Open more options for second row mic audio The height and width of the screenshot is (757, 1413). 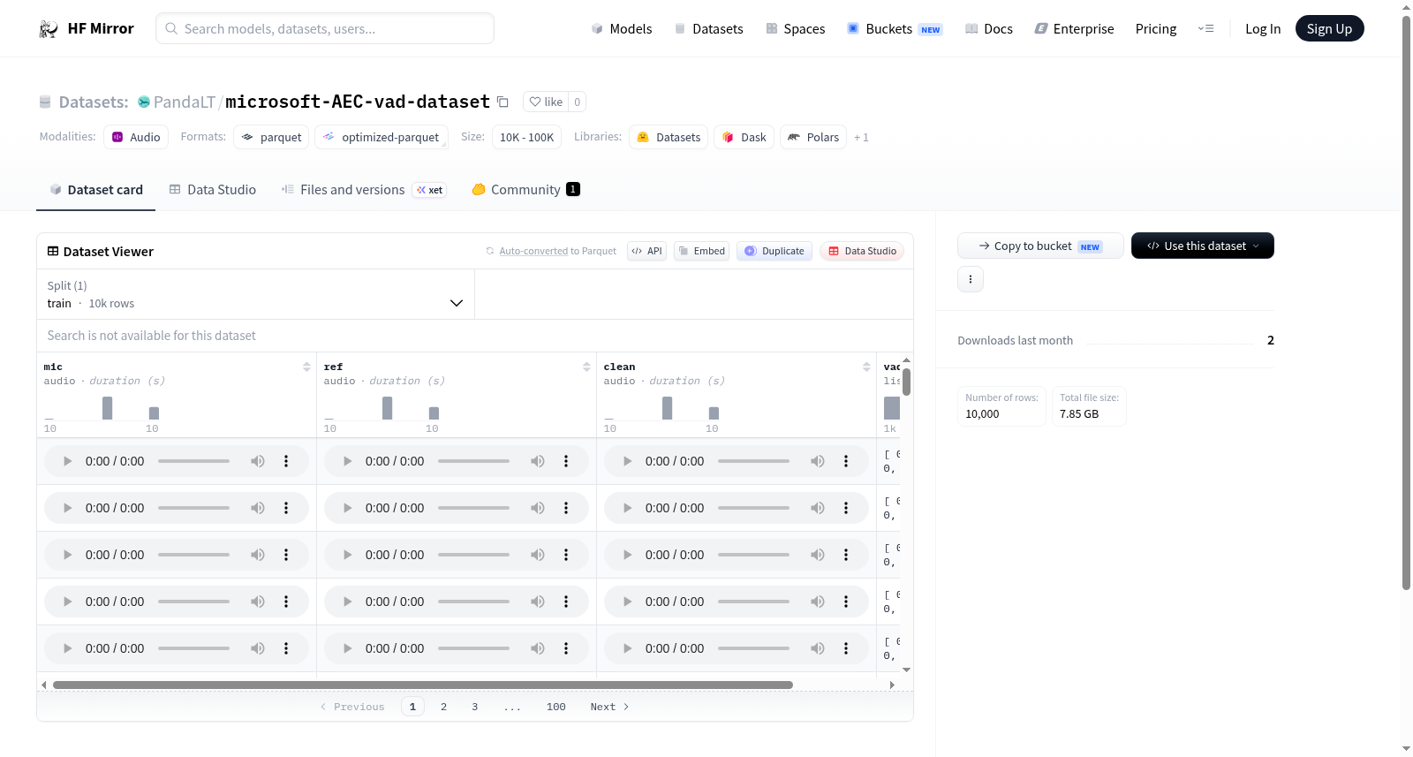click(286, 508)
